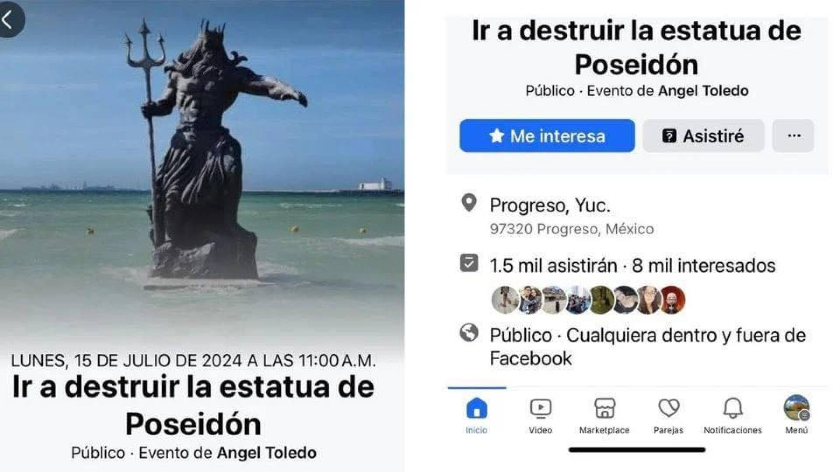Tap the first attendee profile thumbnail

tap(505, 300)
